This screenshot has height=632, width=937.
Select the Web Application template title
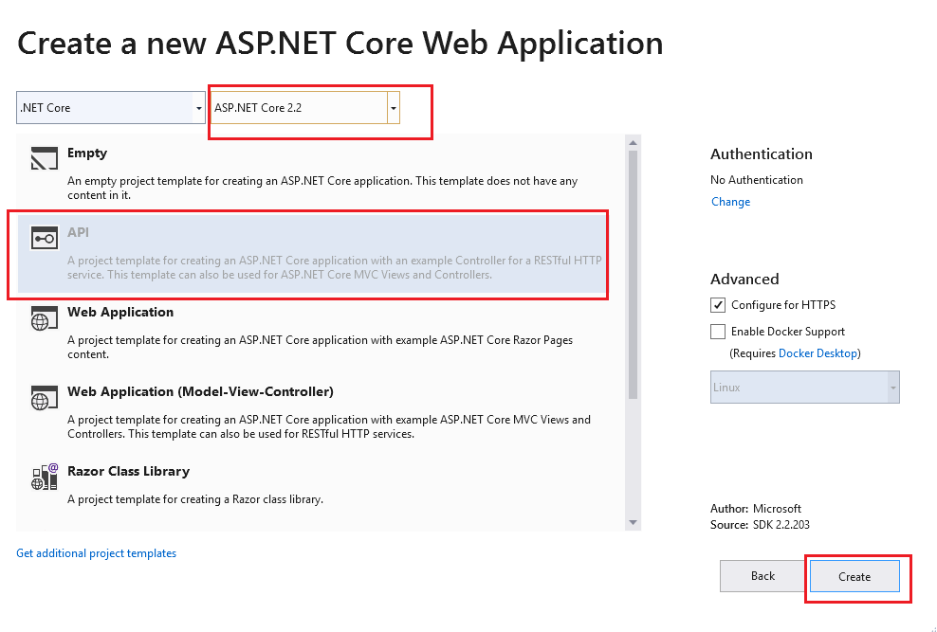(120, 312)
